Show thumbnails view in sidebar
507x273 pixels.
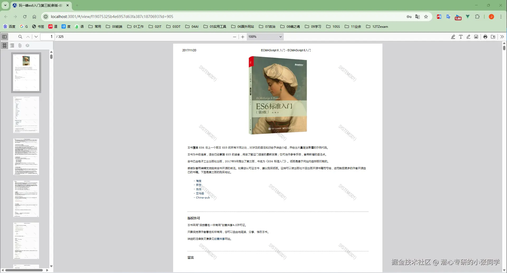[x=4, y=45]
